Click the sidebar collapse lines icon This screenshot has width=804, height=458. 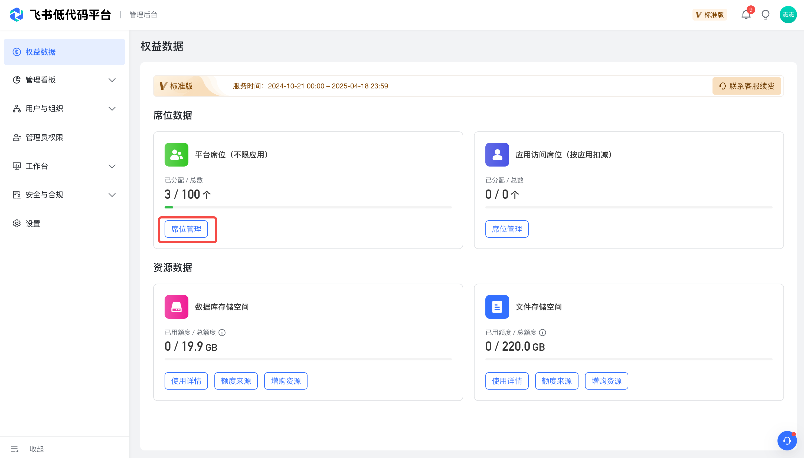click(x=15, y=449)
